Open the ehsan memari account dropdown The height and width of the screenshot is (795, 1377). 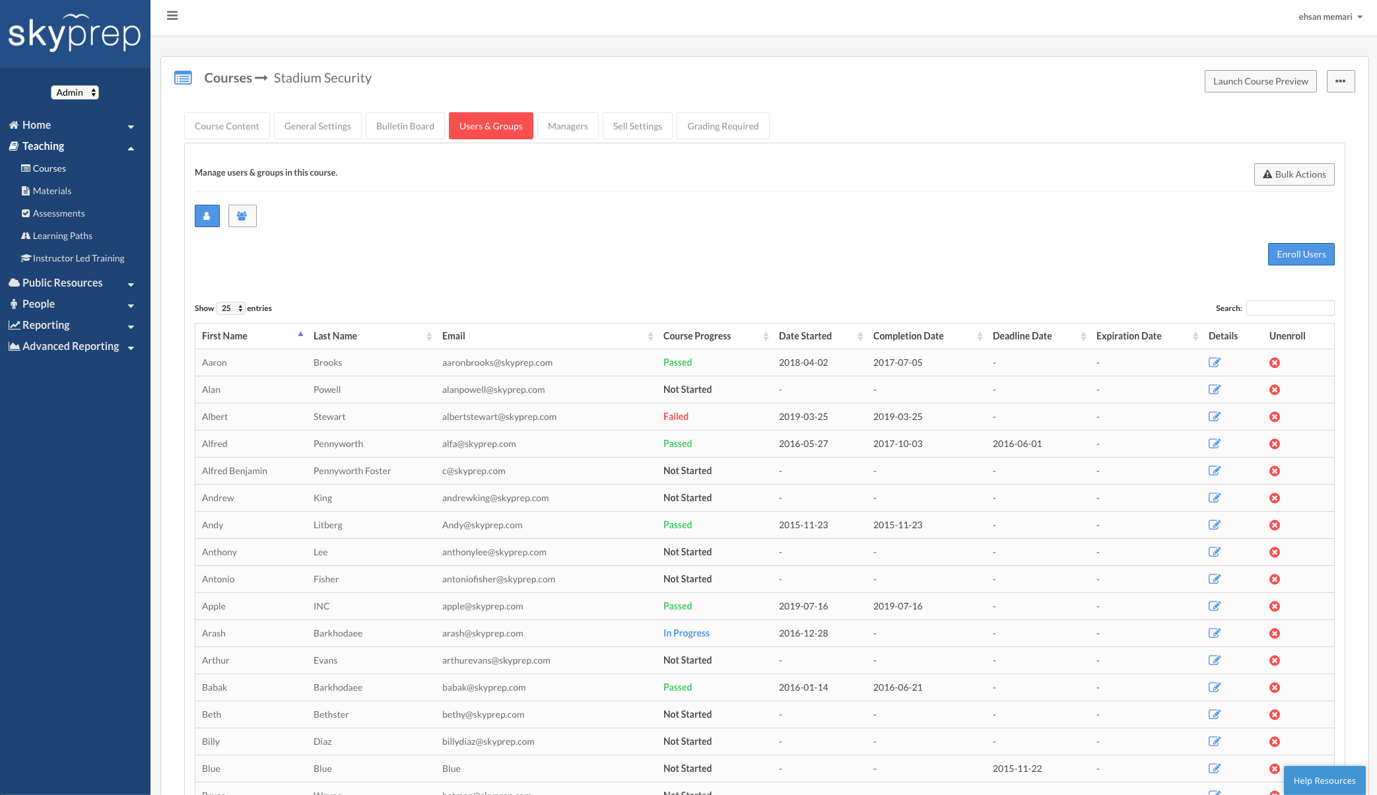click(1329, 17)
